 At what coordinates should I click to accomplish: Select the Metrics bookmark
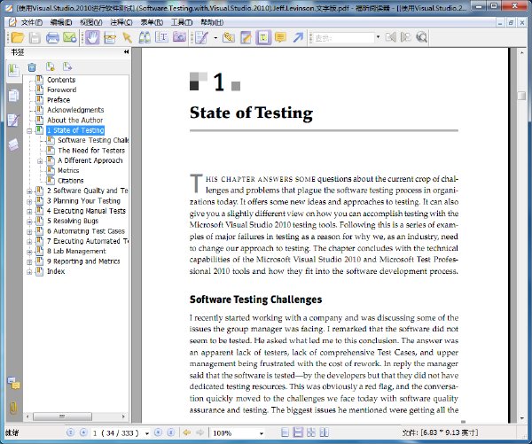[x=68, y=170]
